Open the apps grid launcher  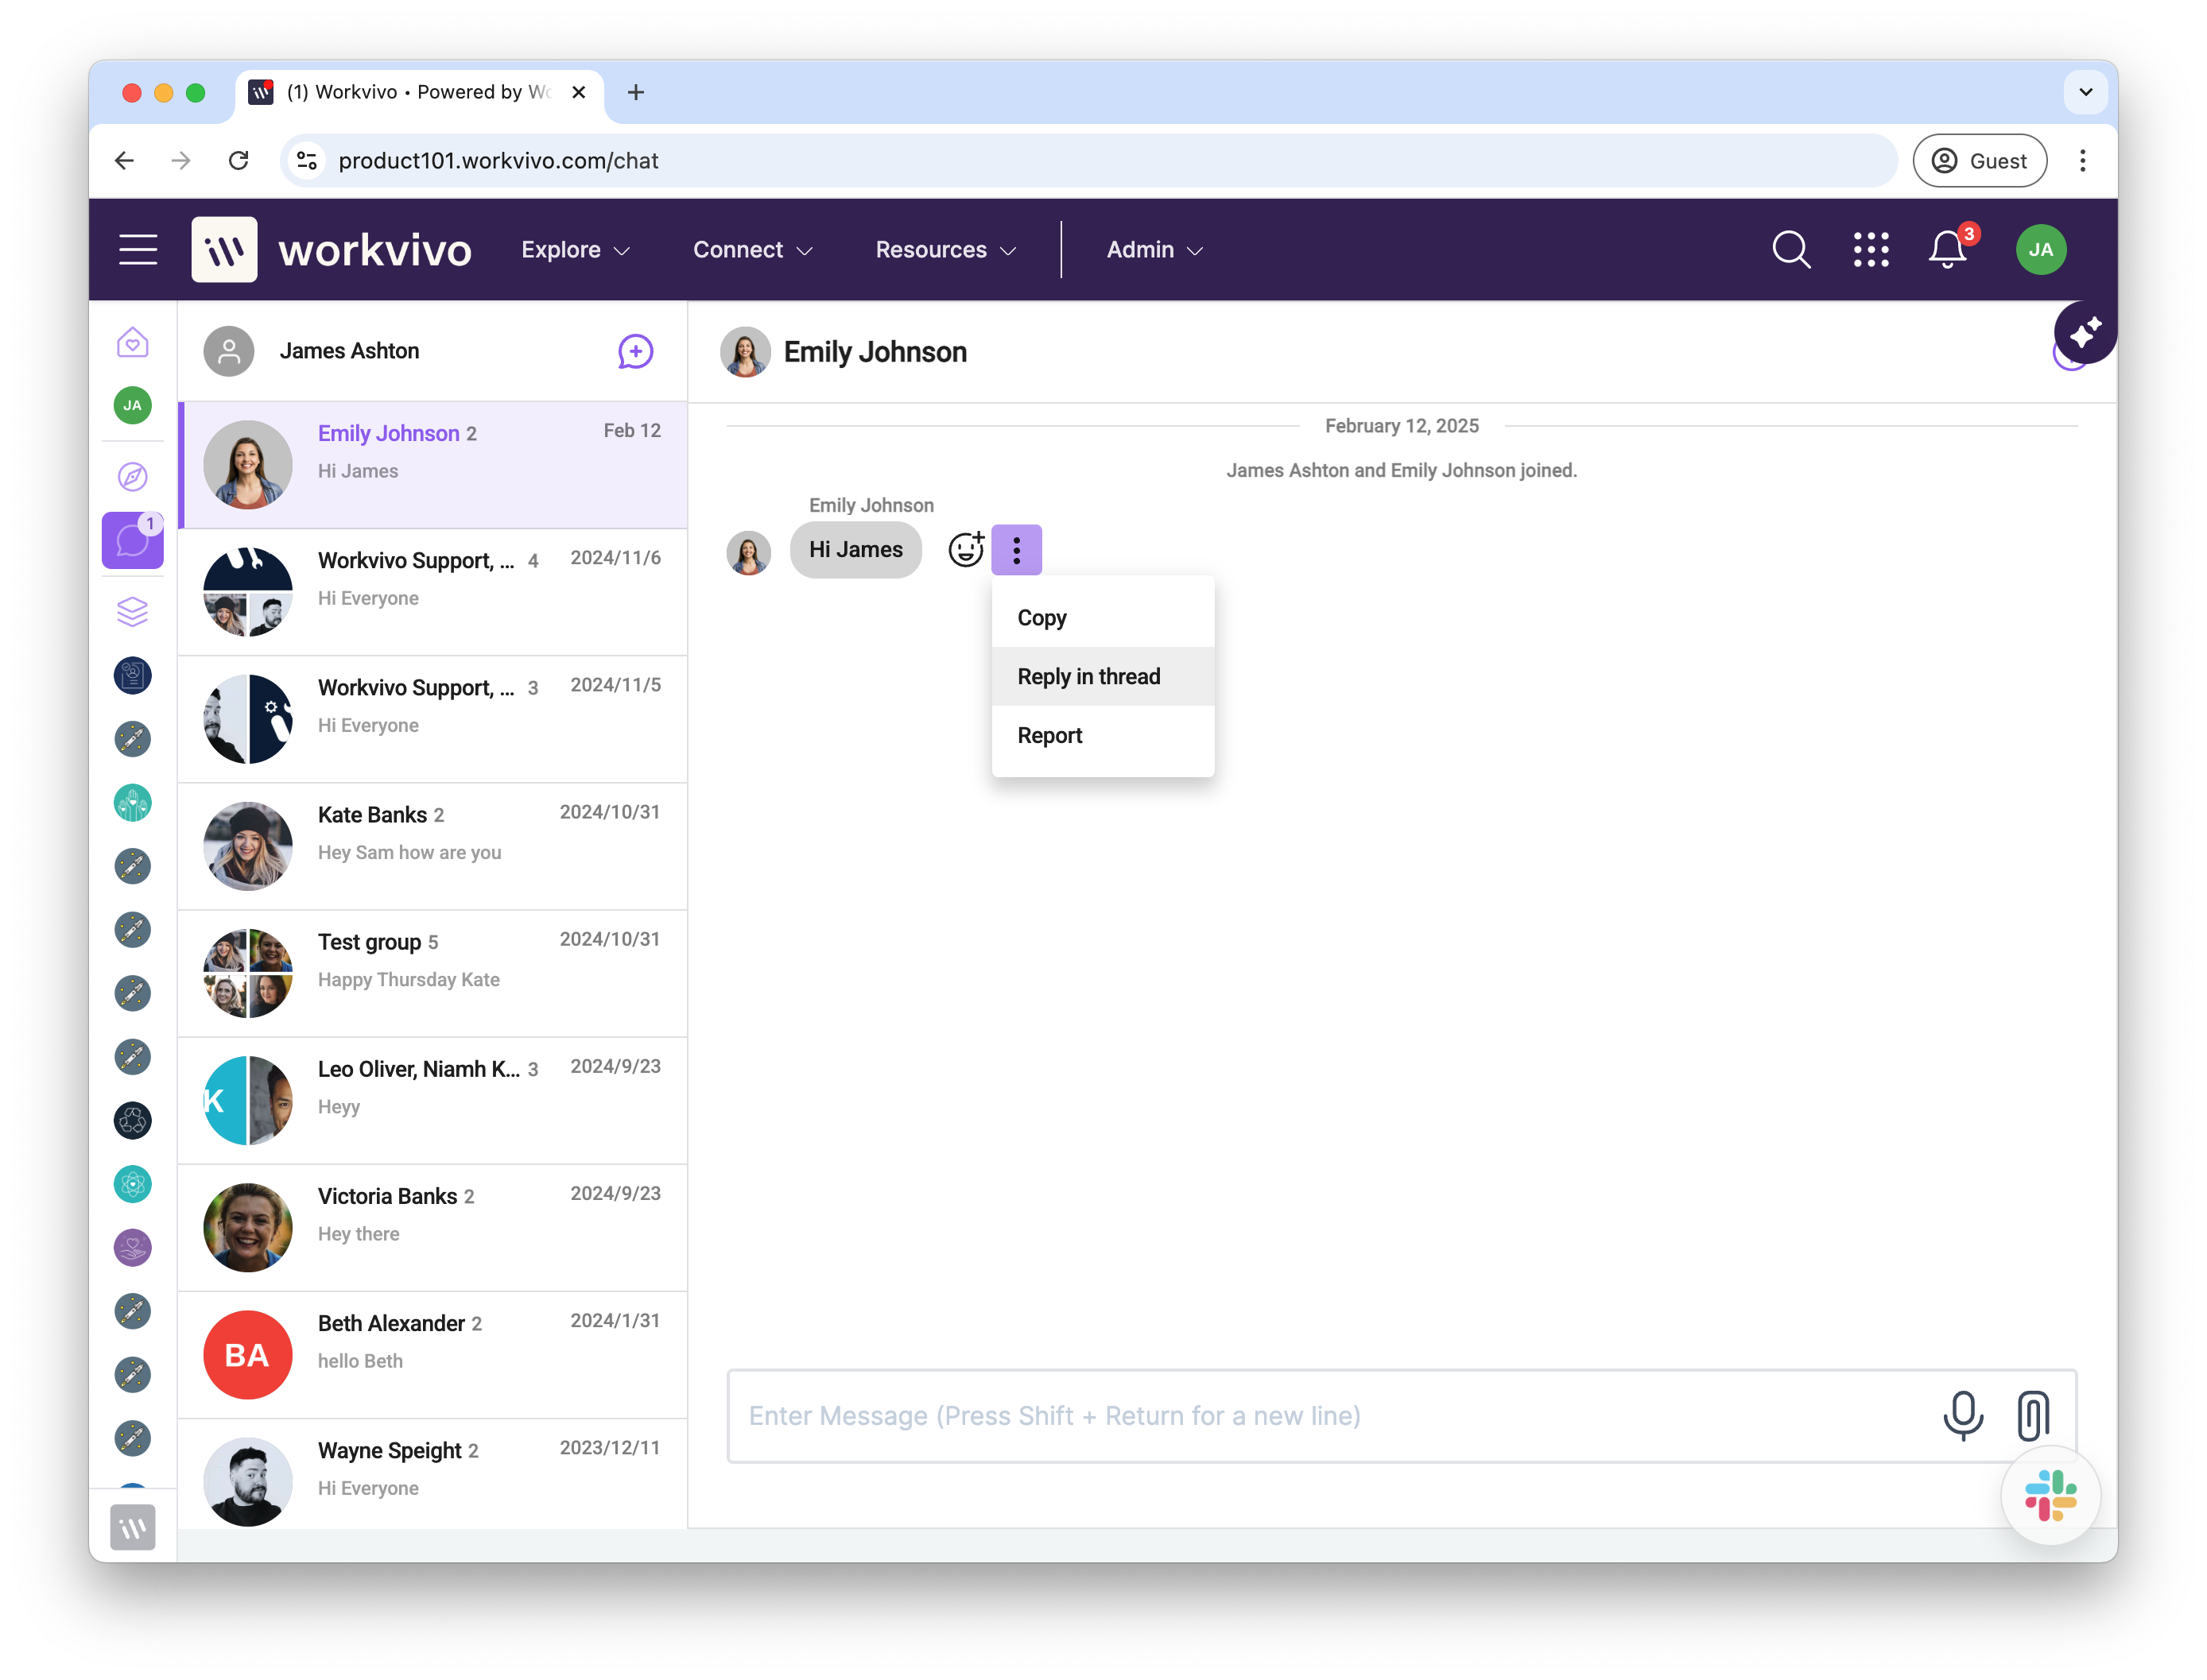pyautogui.click(x=1870, y=249)
